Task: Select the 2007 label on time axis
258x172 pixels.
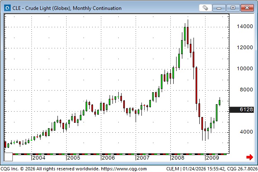Action: coord(143,158)
